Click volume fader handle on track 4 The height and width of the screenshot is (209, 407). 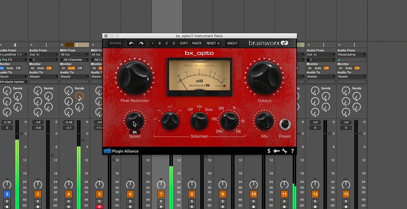83,140
